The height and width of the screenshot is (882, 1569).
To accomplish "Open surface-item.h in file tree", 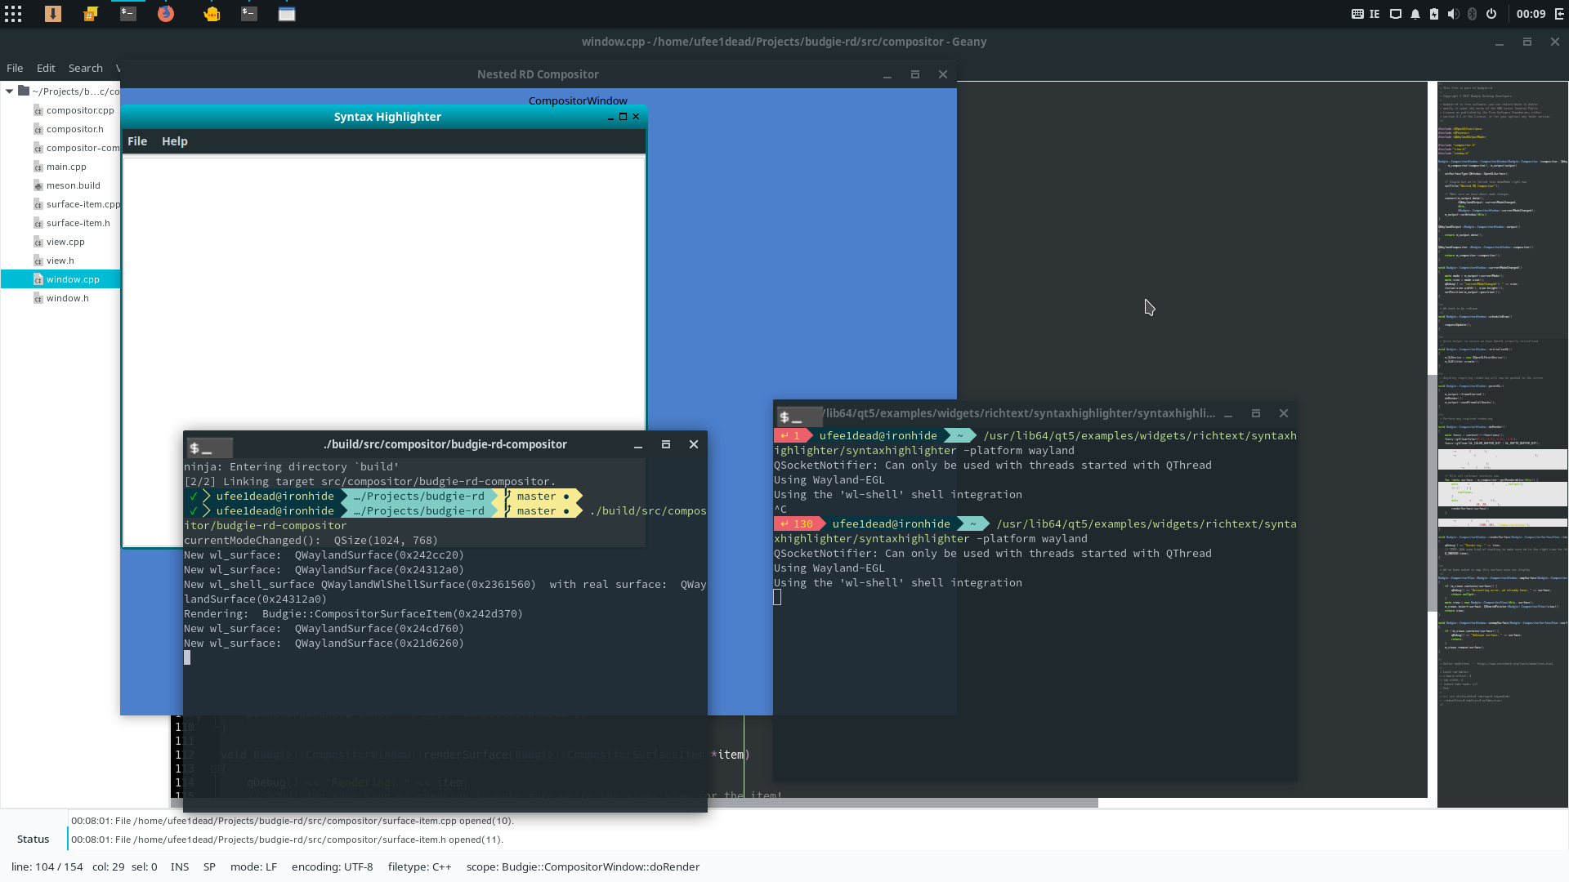I will click(x=78, y=223).
